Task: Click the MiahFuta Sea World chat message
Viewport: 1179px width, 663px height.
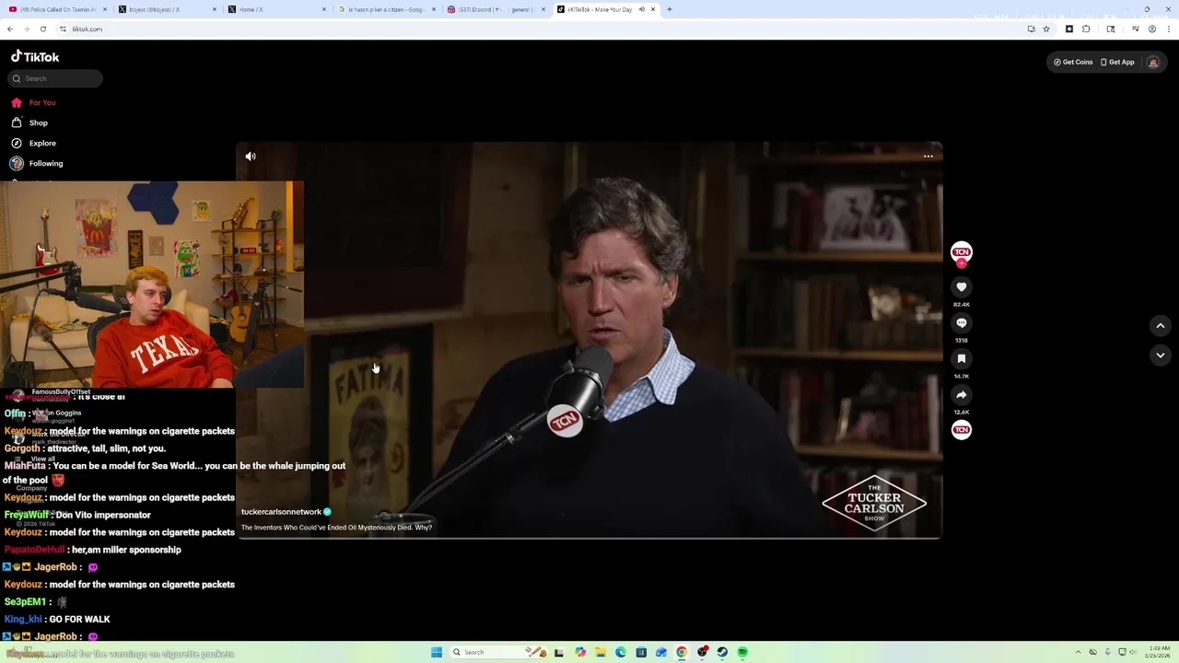Action: click(174, 472)
